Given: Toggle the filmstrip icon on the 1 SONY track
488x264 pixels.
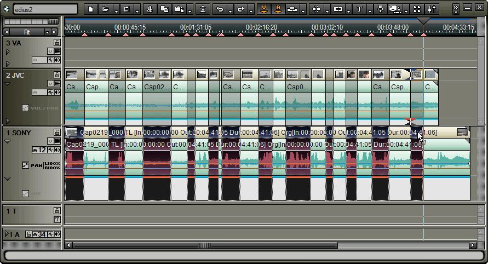Looking at the screenshot, I should (x=58, y=141).
